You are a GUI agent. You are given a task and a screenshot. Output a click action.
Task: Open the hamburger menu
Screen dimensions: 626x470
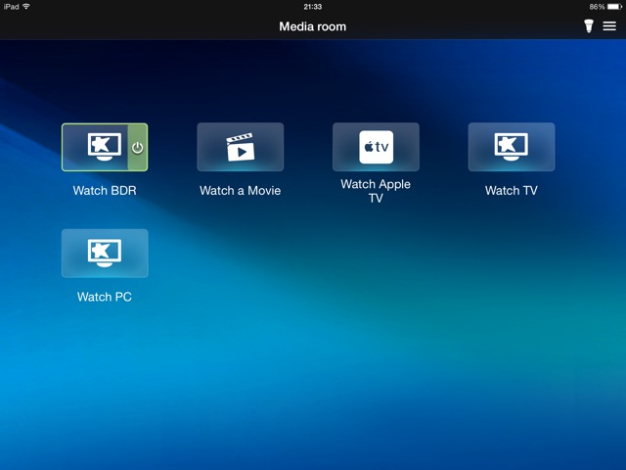[x=609, y=26]
